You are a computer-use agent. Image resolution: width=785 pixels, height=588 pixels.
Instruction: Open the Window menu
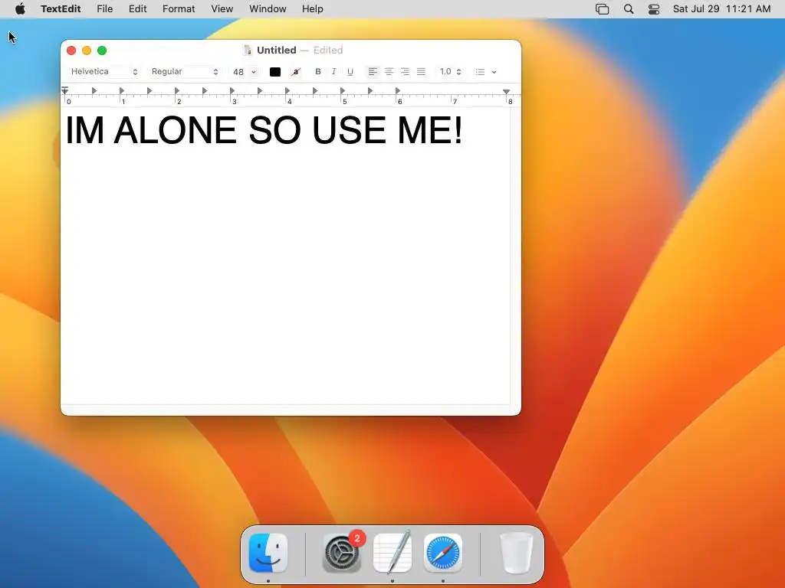268,9
